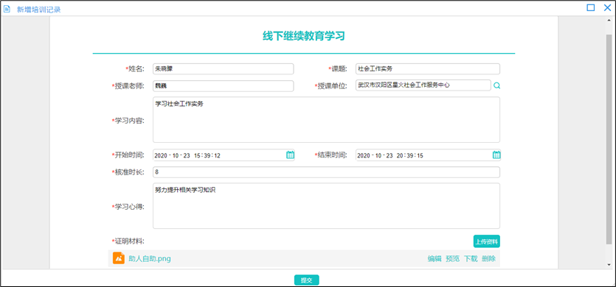Click 预览 to preview 助人自助.png

pyautogui.click(x=452, y=259)
